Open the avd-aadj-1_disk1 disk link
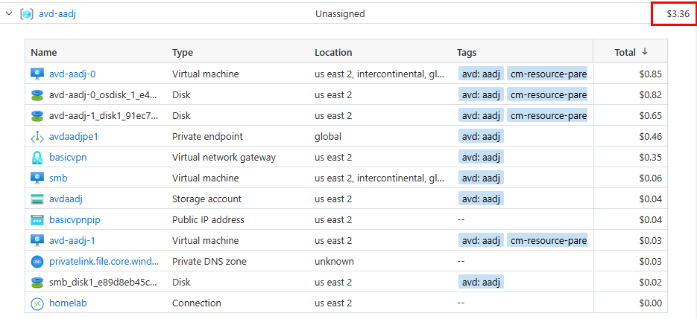697x319 pixels. tap(104, 115)
